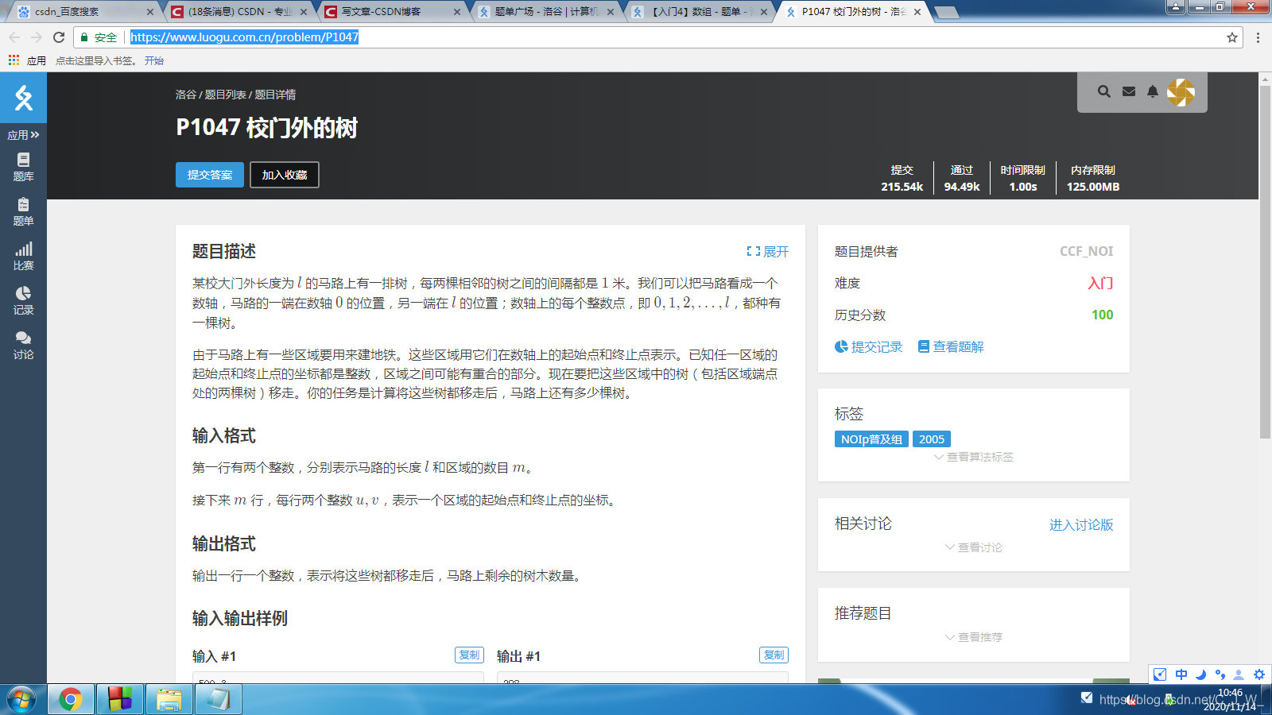Open the 题单 problem list sidebar icon
The image size is (1272, 715).
(23, 211)
